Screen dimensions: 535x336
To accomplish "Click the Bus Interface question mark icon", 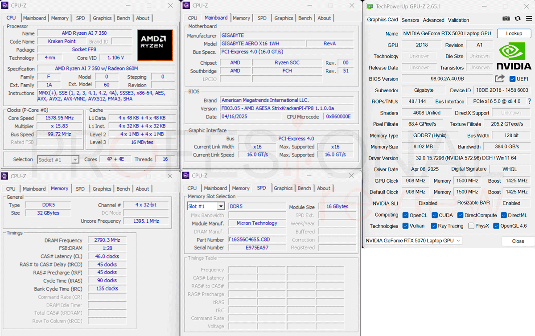I will (x=529, y=102).
